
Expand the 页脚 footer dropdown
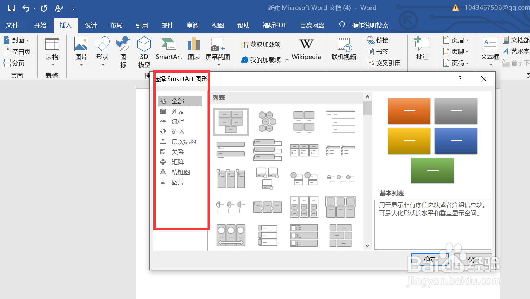467,52
